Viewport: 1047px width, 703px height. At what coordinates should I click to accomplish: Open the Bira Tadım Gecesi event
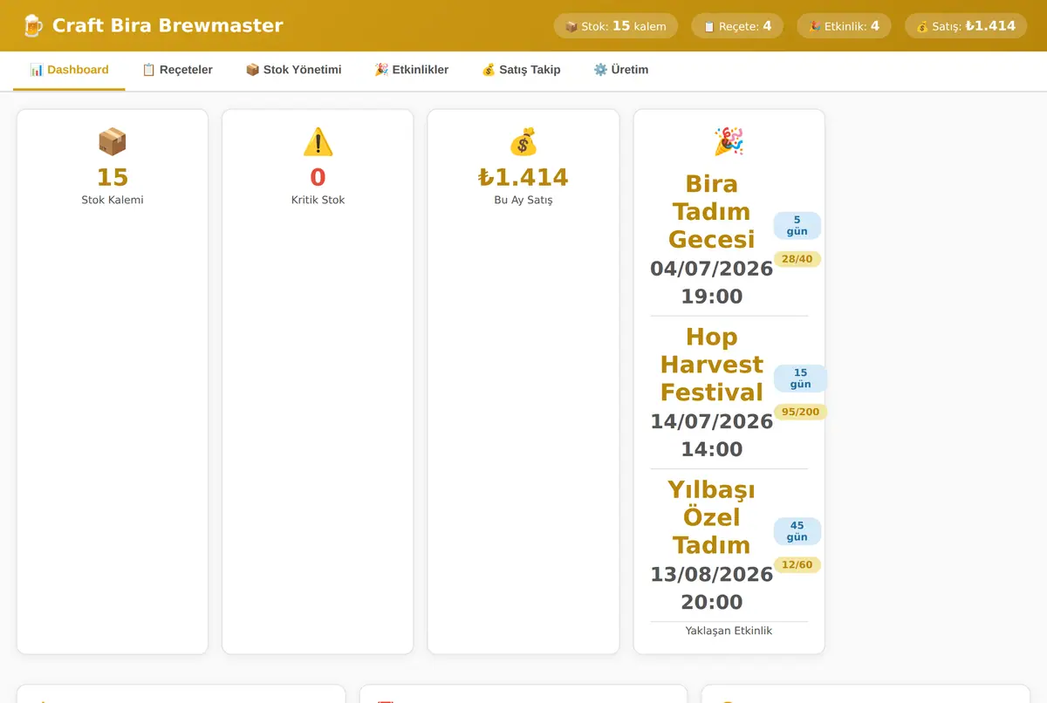click(x=712, y=212)
